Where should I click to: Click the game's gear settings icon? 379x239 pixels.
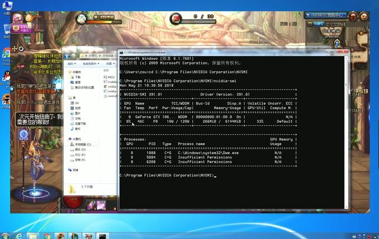point(21,49)
